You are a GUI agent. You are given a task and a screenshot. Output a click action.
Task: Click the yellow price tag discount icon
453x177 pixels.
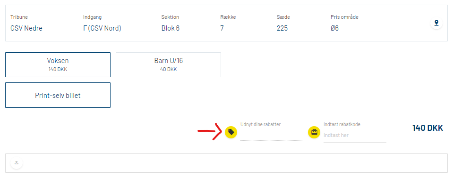[x=231, y=132]
